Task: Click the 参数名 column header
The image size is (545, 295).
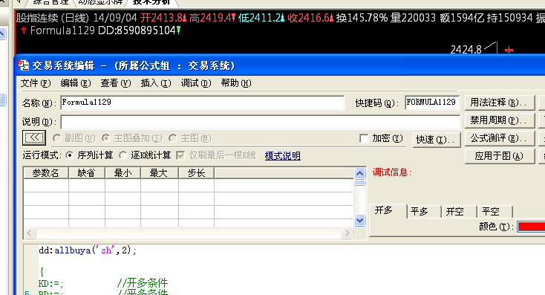Action: [x=46, y=173]
